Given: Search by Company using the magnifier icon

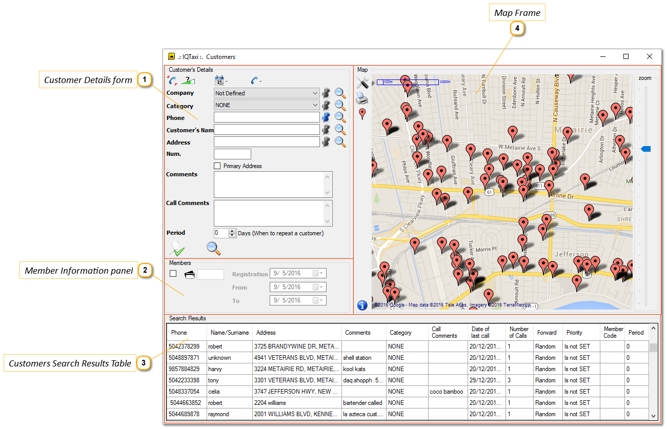Looking at the screenshot, I should point(340,93).
